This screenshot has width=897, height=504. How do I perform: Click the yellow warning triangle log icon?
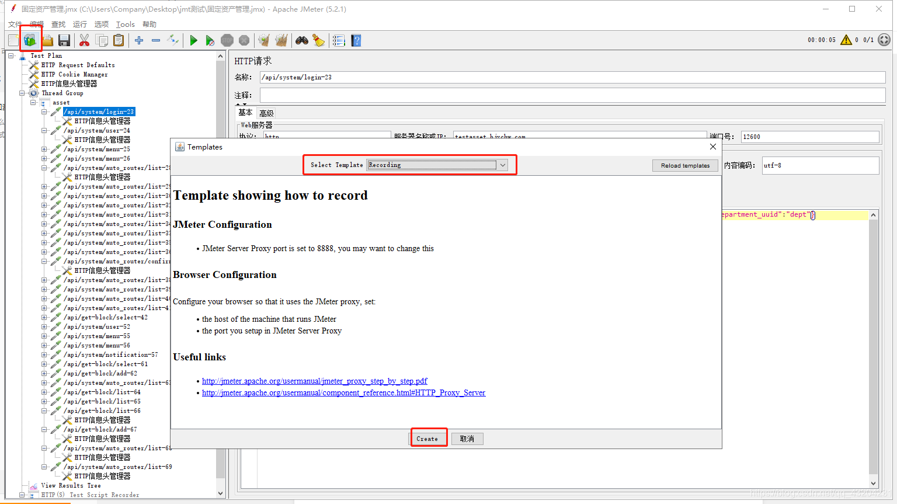click(x=846, y=40)
